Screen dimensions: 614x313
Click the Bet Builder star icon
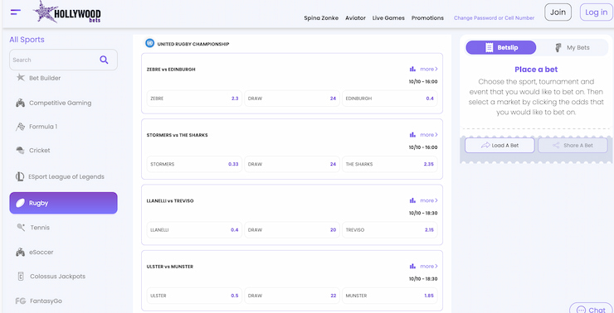[x=21, y=77]
